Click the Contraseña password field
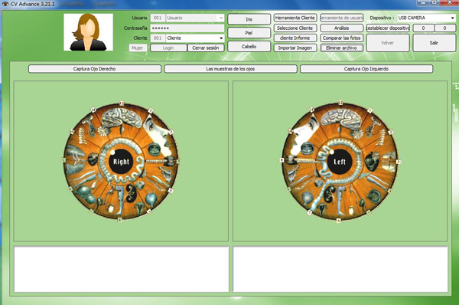Image resolution: width=459 pixels, height=305 pixels. (x=187, y=28)
